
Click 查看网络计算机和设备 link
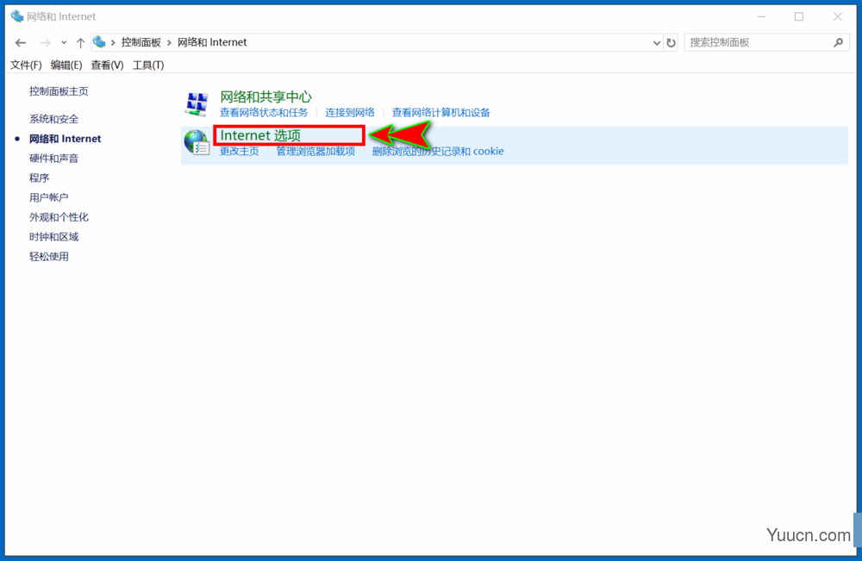pos(440,113)
